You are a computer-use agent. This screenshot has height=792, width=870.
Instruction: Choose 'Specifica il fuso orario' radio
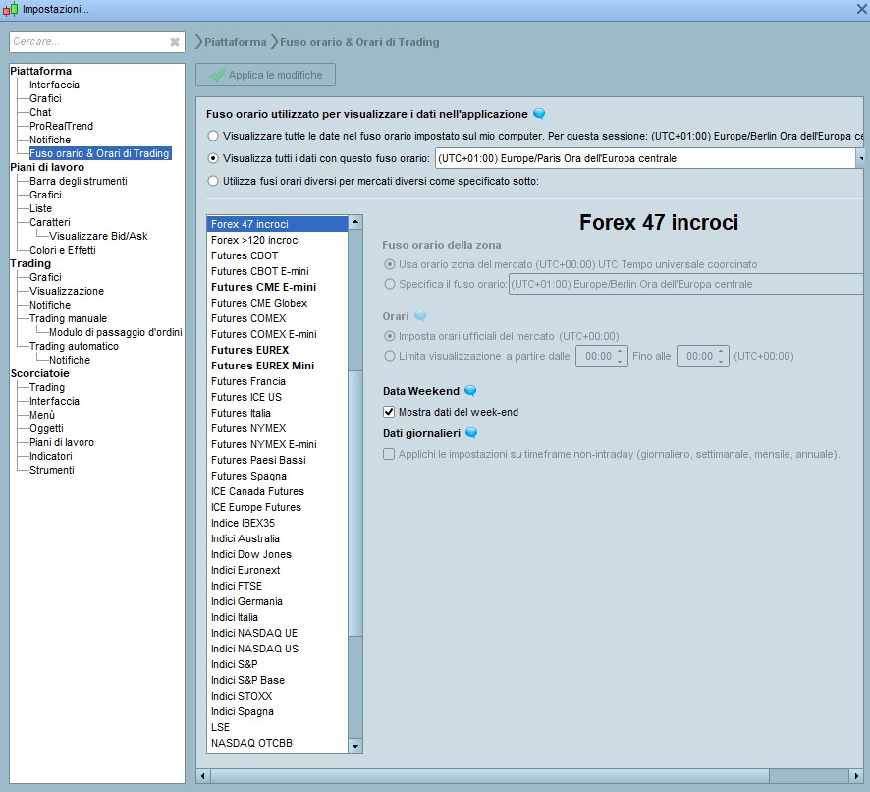pos(390,284)
